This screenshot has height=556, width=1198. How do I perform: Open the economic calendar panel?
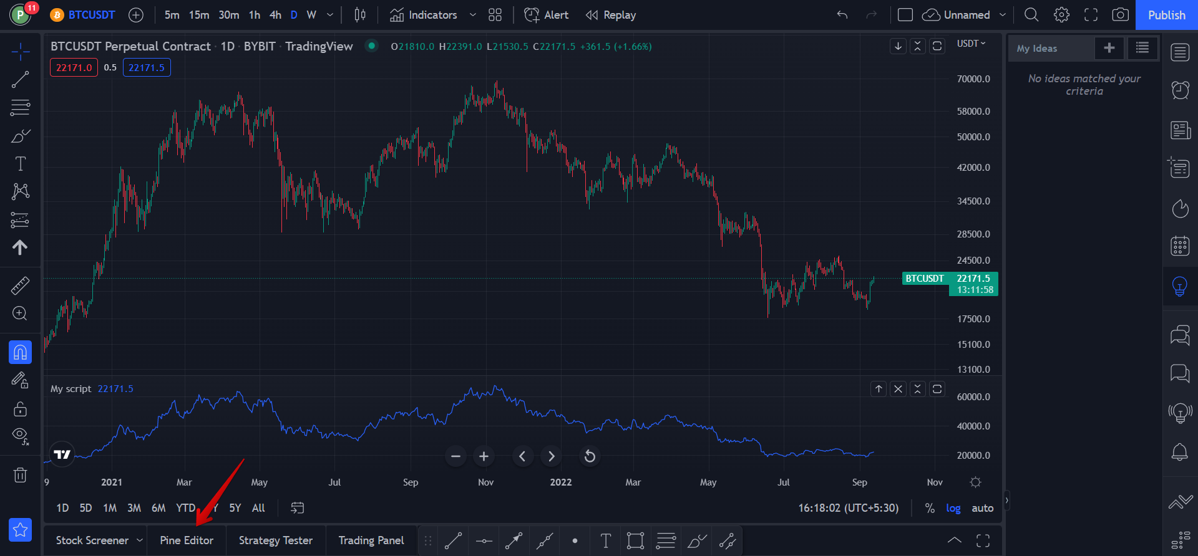click(x=1180, y=246)
